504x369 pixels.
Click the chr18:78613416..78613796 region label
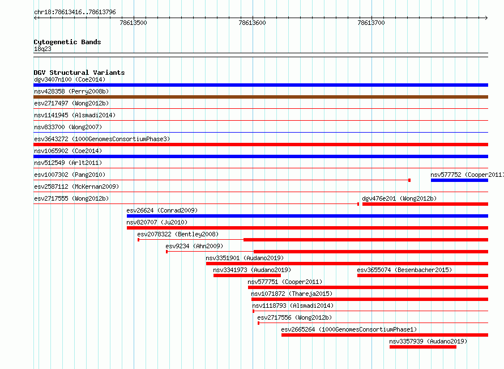75,12
